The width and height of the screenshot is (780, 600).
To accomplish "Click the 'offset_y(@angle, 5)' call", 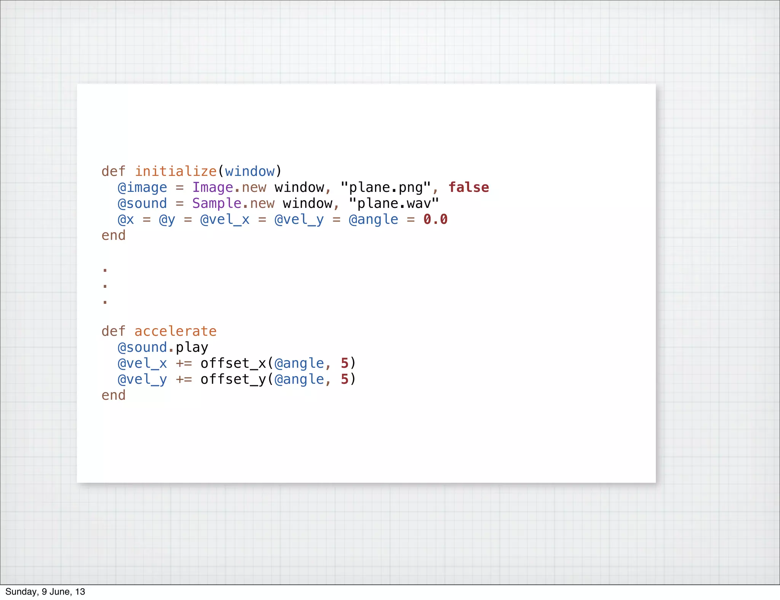I will [x=278, y=380].
